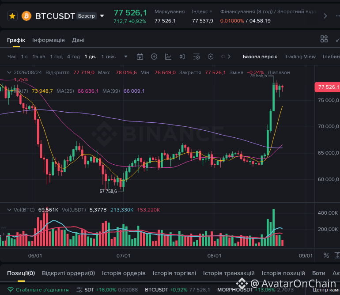Click the 79 555,5 high price label
The image size is (340, 295).
pos(258,76)
